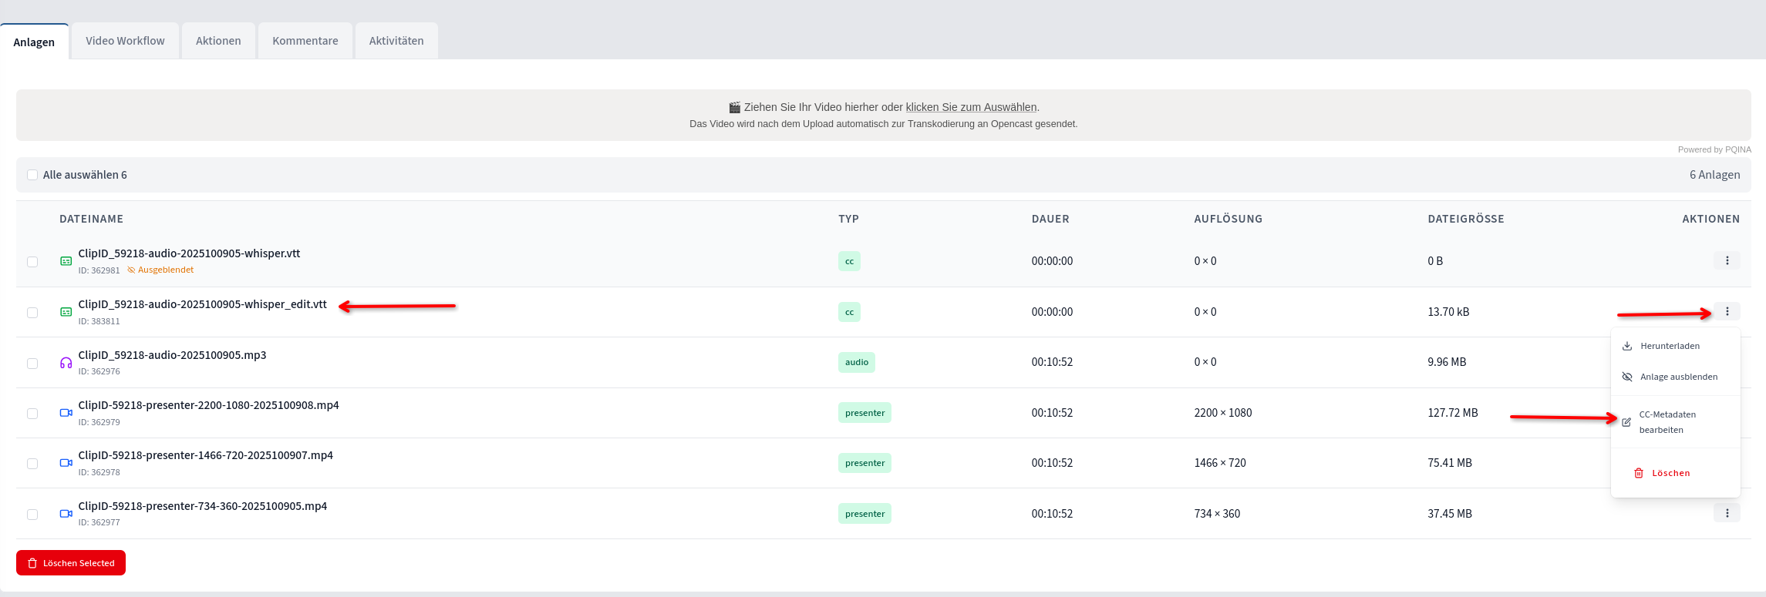Image resolution: width=1766 pixels, height=597 pixels.
Task: Click the 'klicken Sie zum Auswählen' upload link
Action: point(971,107)
